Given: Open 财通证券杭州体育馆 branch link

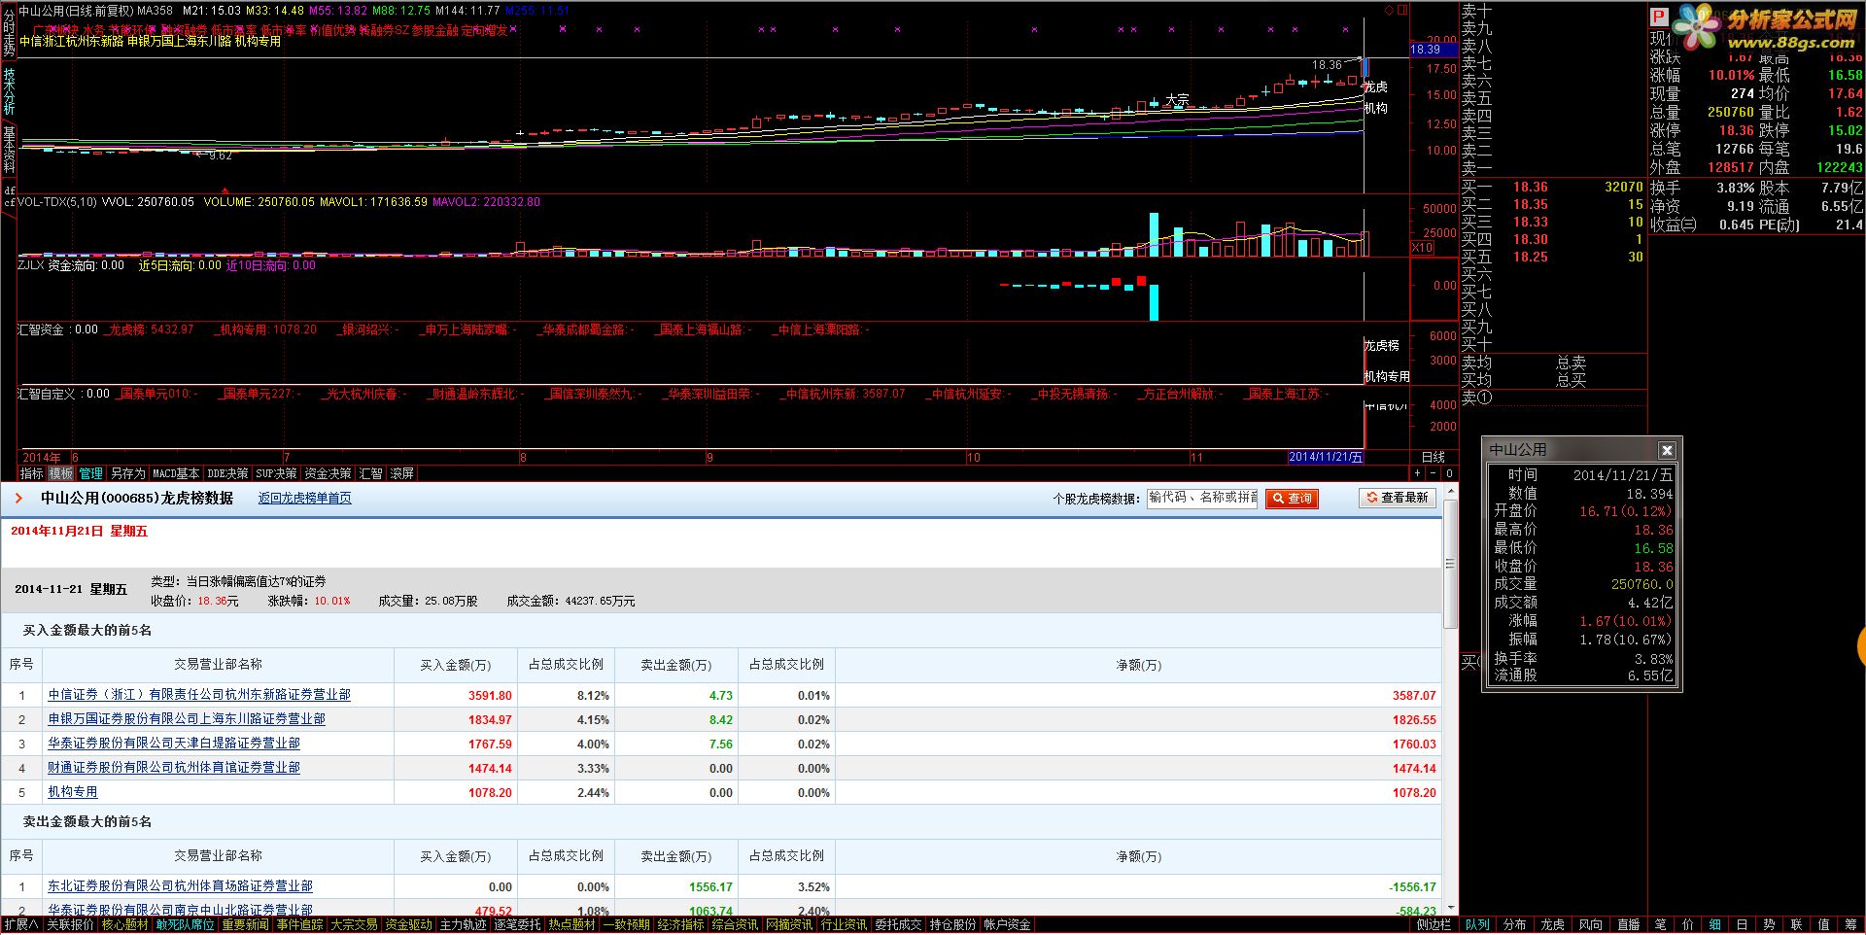Looking at the screenshot, I should pyautogui.click(x=174, y=768).
